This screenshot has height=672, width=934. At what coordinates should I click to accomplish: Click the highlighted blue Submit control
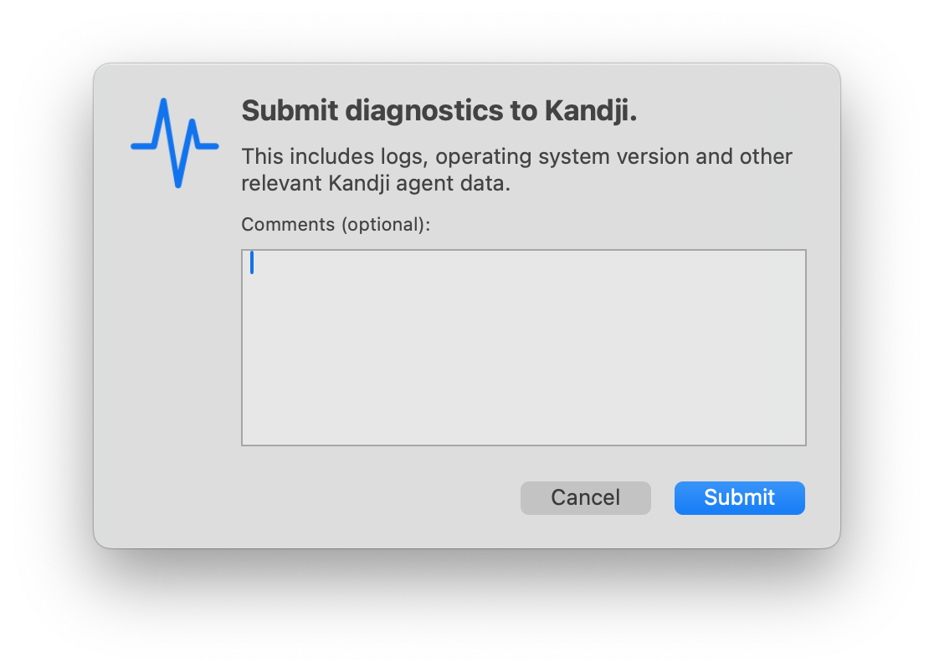click(739, 497)
